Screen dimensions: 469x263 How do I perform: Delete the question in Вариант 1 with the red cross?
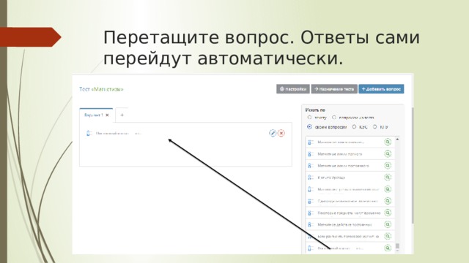[281, 133]
